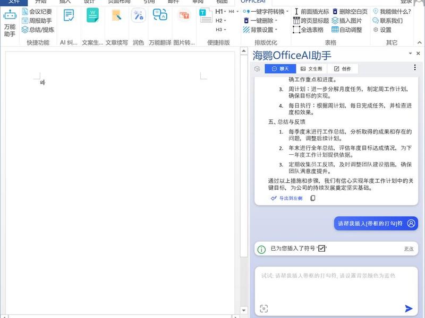The width and height of the screenshot is (425, 318).
Task: Click the green info icon in the insert notice
Action: click(x=261, y=249)
